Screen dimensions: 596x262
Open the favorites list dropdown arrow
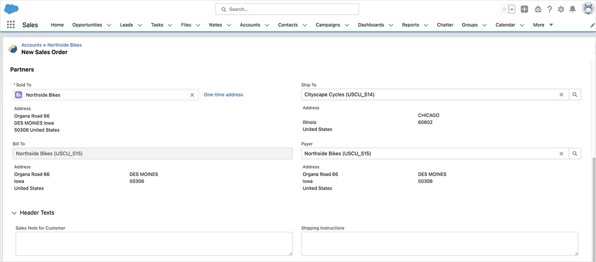[512, 9]
